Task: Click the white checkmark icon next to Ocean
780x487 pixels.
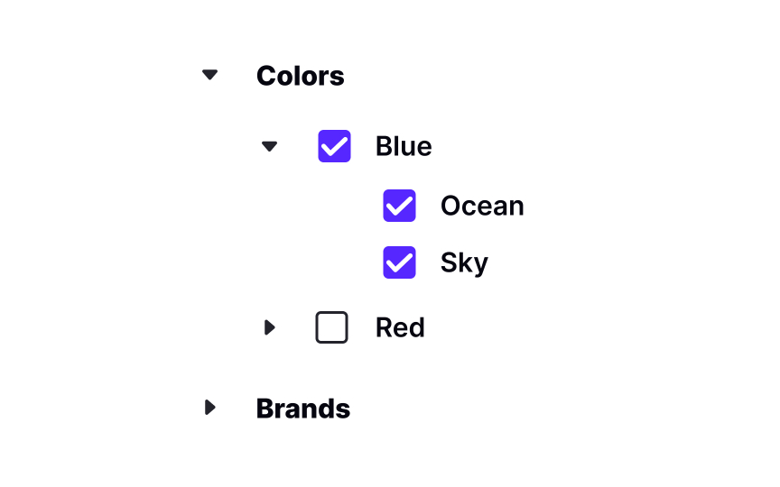Action: click(399, 206)
